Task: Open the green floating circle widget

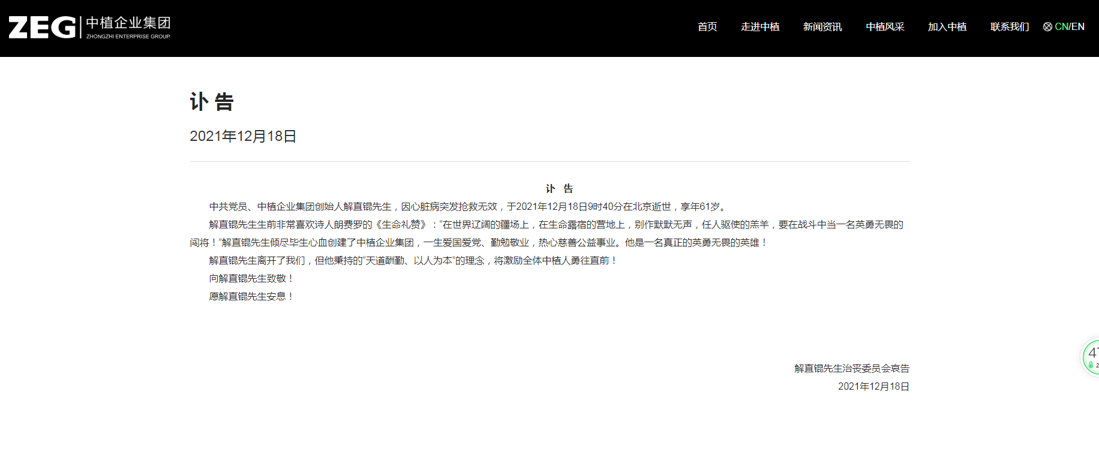Action: coord(1092,357)
